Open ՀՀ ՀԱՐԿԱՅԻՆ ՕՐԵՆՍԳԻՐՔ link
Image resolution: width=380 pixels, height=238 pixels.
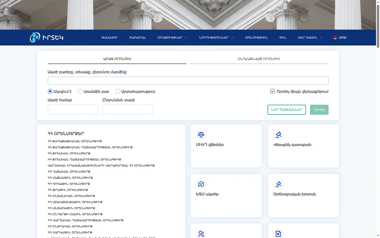(x=70, y=232)
